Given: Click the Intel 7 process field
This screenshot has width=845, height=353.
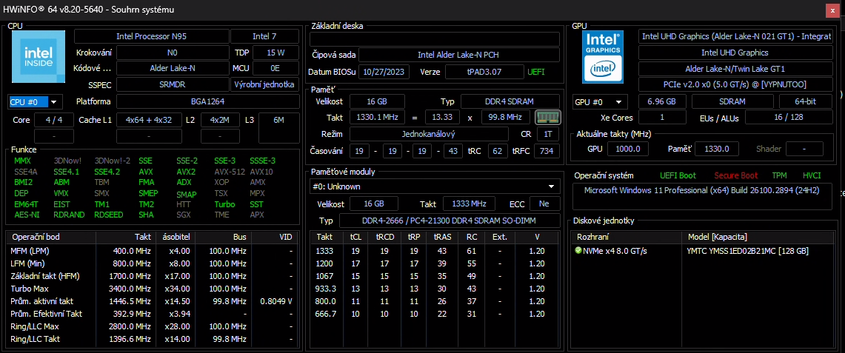Looking at the screenshot, I should coord(264,36).
